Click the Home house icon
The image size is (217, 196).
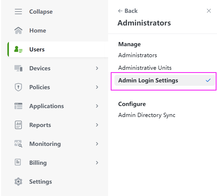[x=18, y=31]
